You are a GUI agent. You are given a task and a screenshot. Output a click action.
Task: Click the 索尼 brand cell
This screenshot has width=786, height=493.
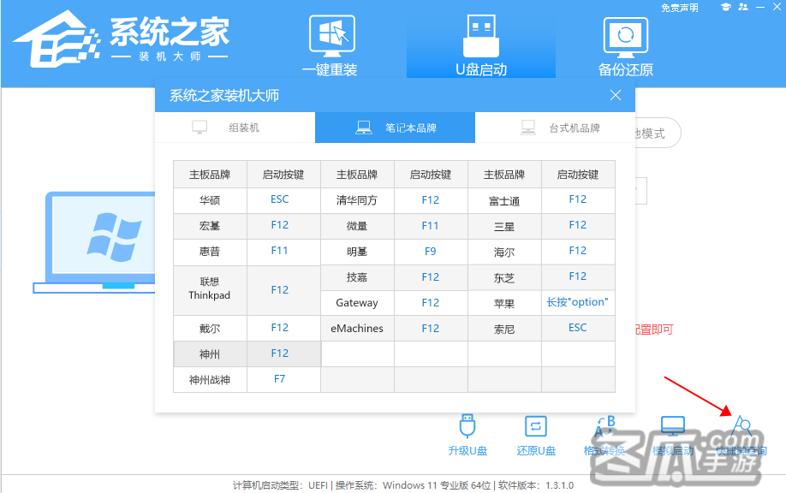[504, 329]
